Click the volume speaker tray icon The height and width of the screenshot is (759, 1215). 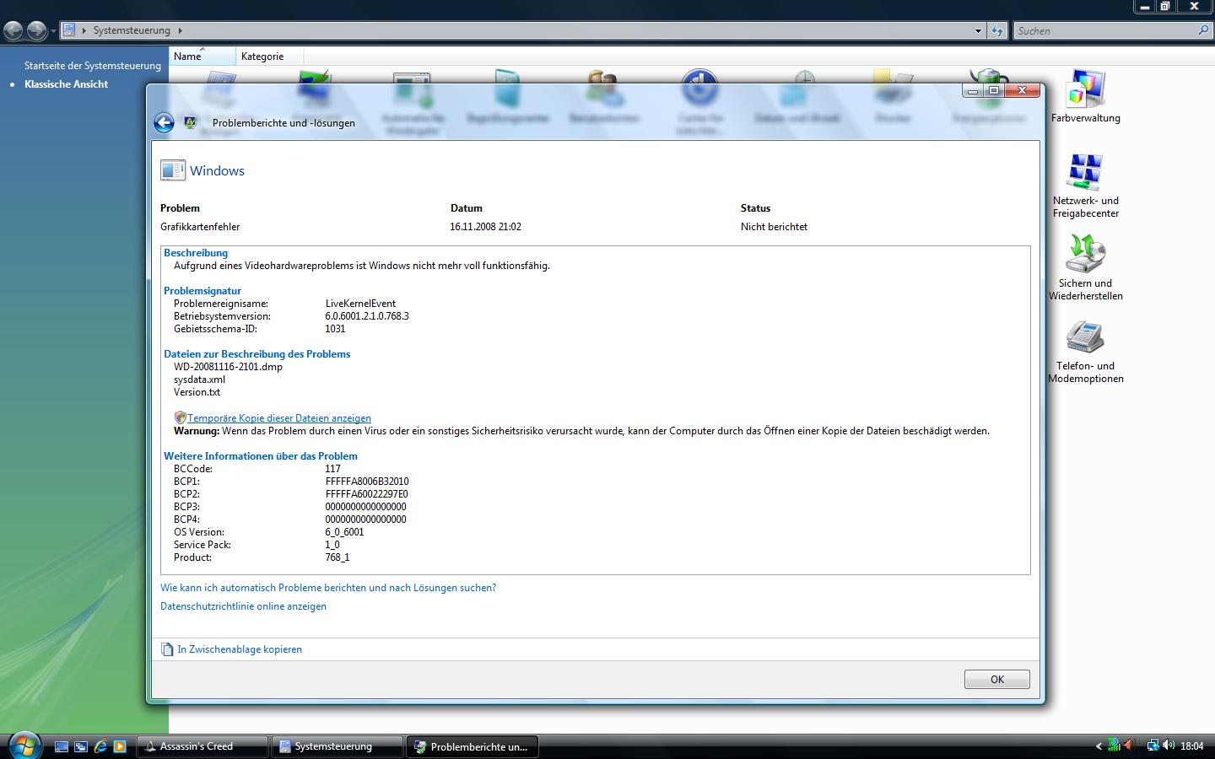coord(1169,746)
